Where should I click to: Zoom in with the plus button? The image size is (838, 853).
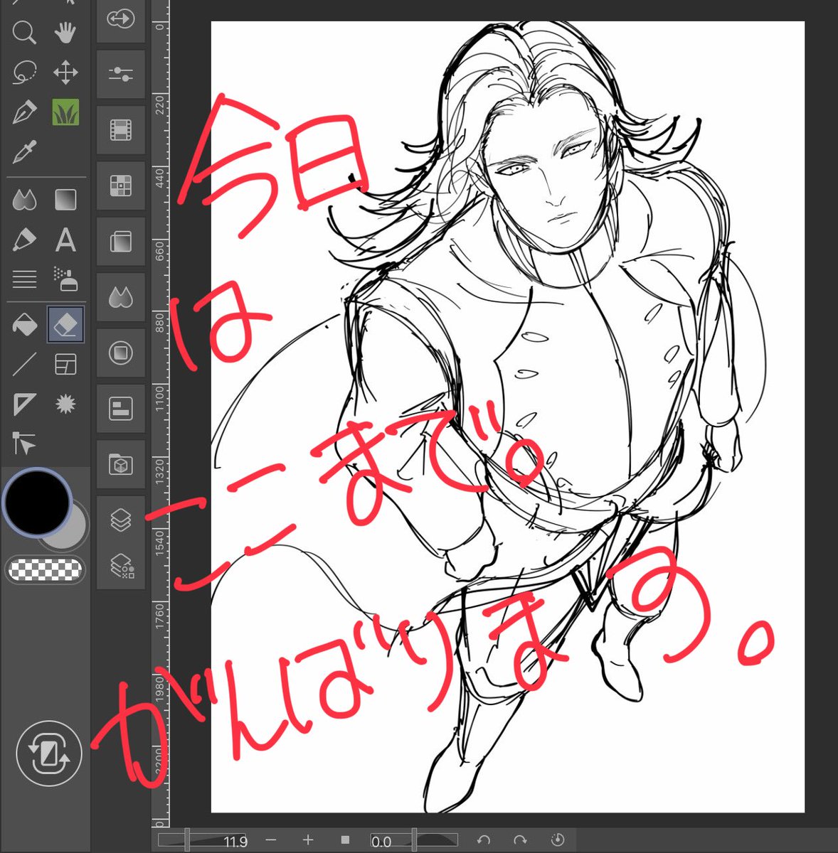pos(307,840)
